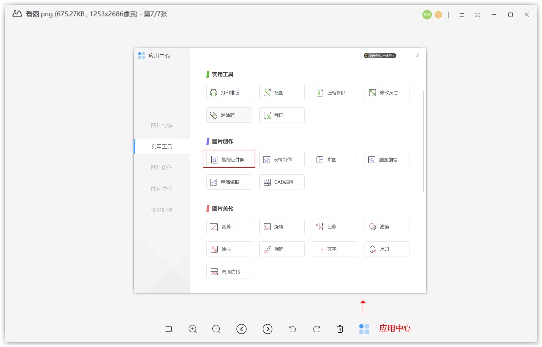Select the 裁剪 crop tool

[x=229, y=226]
